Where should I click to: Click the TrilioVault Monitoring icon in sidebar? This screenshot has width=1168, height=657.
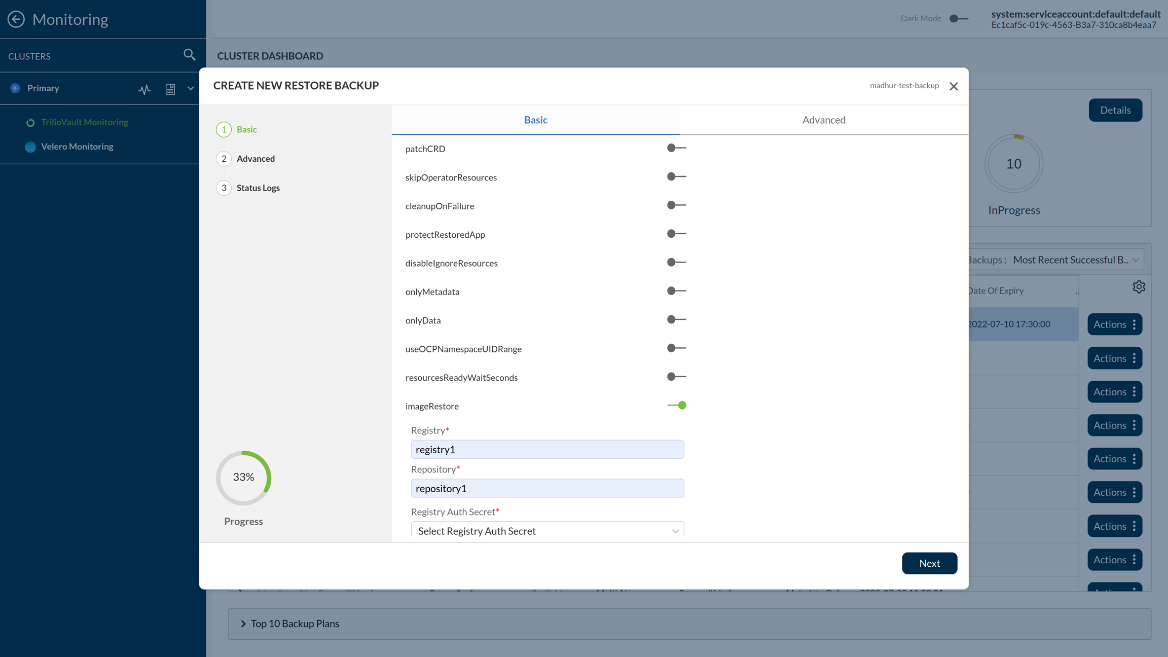click(x=30, y=123)
